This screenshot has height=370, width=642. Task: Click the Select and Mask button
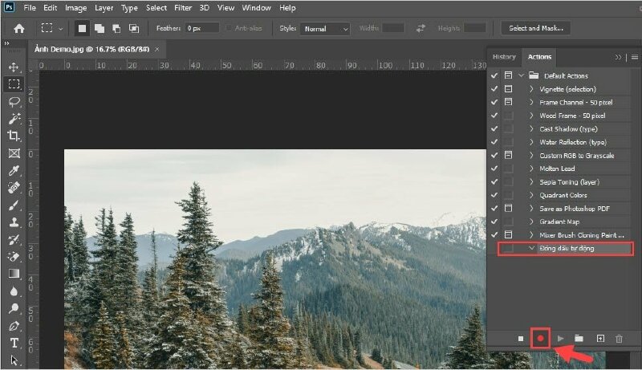535,28
